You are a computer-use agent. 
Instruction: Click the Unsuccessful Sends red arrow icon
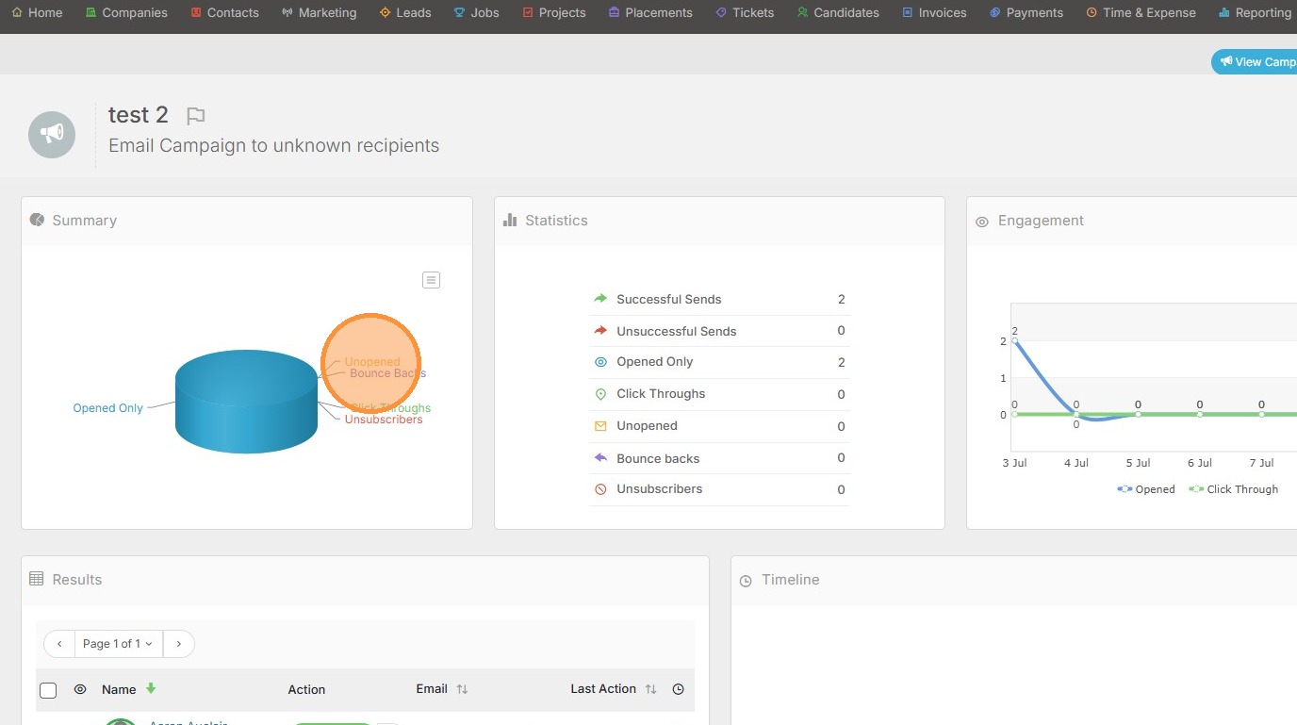click(x=600, y=330)
